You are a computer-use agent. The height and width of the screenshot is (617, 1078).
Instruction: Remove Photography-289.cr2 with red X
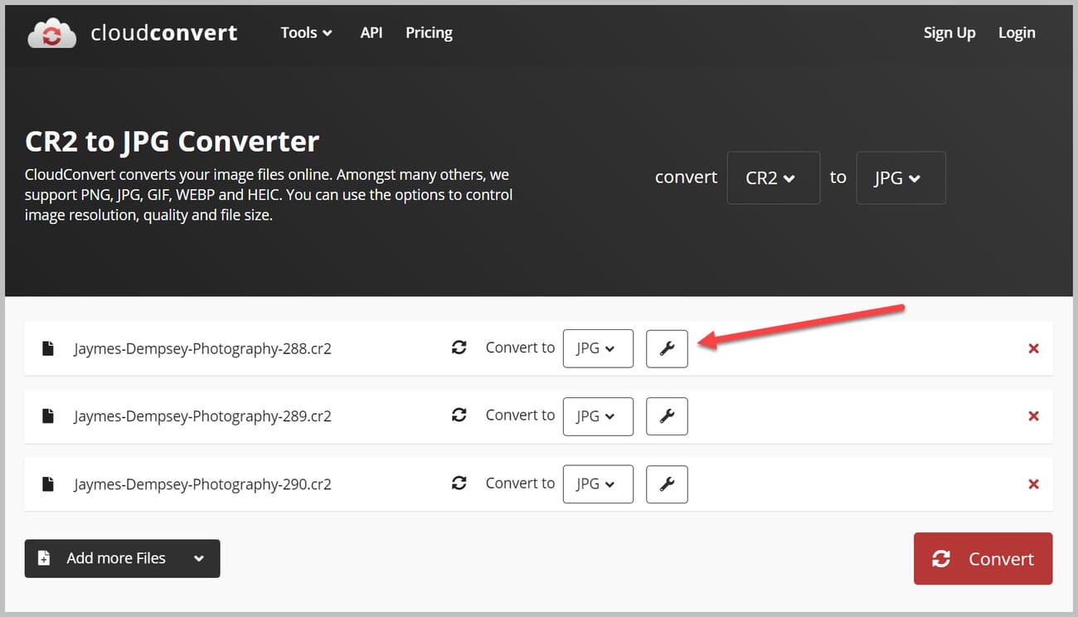1033,416
